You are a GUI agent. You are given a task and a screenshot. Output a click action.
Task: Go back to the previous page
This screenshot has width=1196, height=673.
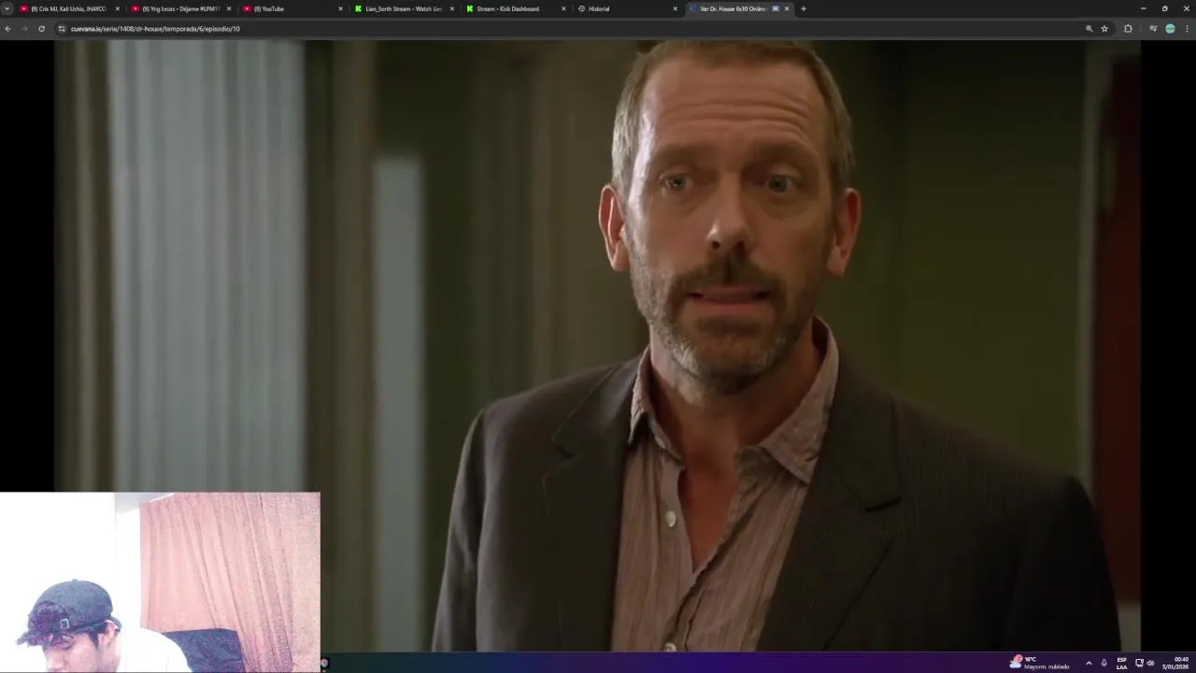7,29
